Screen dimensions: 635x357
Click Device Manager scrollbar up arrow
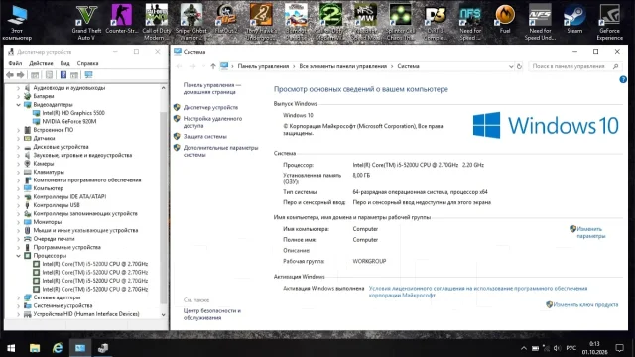[163, 88]
